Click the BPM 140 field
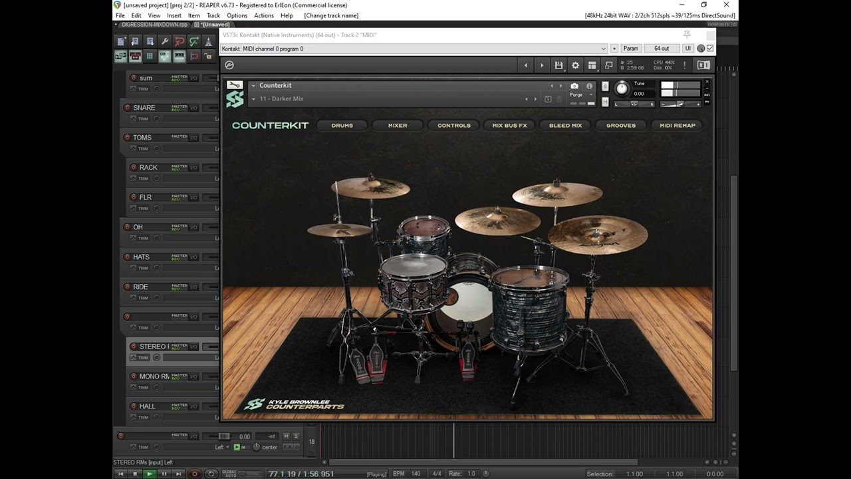This screenshot has height=479, width=851. click(416, 474)
